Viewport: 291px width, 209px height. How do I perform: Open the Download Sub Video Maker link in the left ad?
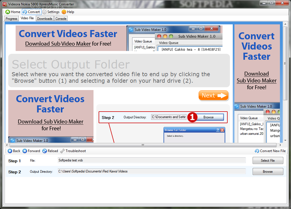tap(51, 121)
